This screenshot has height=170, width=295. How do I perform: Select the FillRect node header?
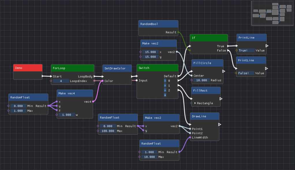click(x=206, y=91)
